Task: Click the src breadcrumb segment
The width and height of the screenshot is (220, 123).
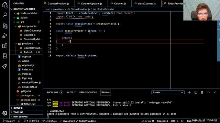Action: pyautogui.click(x=48, y=9)
